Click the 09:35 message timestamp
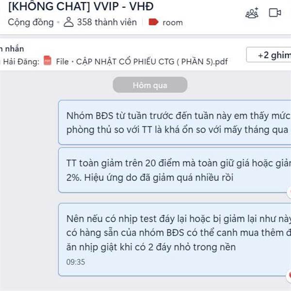This screenshot has width=291, height=291. [76, 262]
